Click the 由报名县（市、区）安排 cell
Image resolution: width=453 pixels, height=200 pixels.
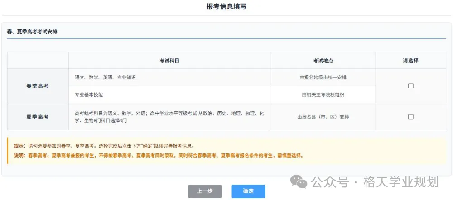(323, 117)
